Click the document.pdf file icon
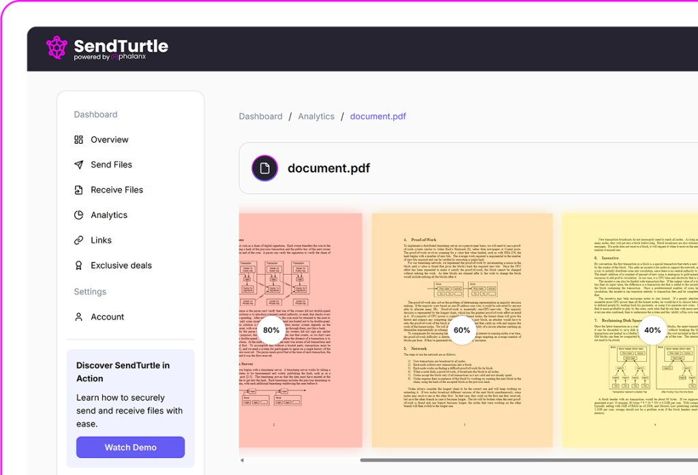The width and height of the screenshot is (698, 475). point(265,168)
